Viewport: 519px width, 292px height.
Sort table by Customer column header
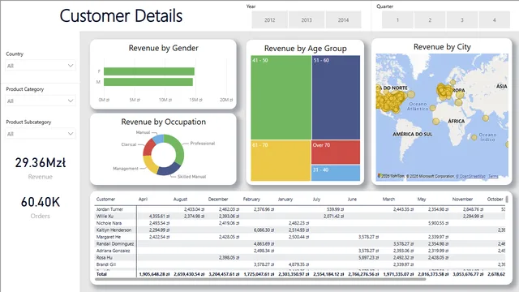pos(105,199)
